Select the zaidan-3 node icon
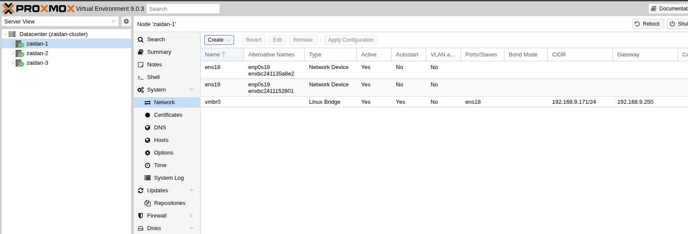 [x=20, y=63]
